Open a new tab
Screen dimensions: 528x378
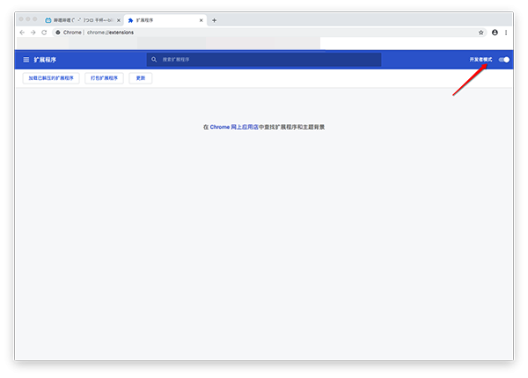[x=214, y=20]
